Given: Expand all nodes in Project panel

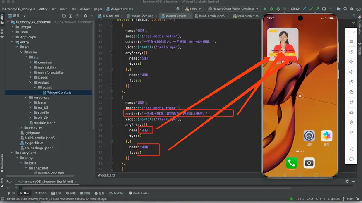Looking at the screenshot, I should coord(70,16).
